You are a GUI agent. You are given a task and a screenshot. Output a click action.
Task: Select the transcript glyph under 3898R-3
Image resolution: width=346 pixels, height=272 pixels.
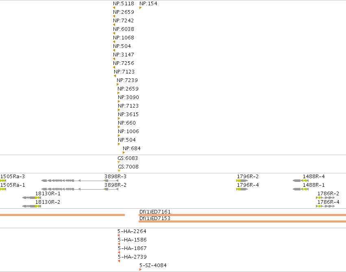tap(80, 181)
